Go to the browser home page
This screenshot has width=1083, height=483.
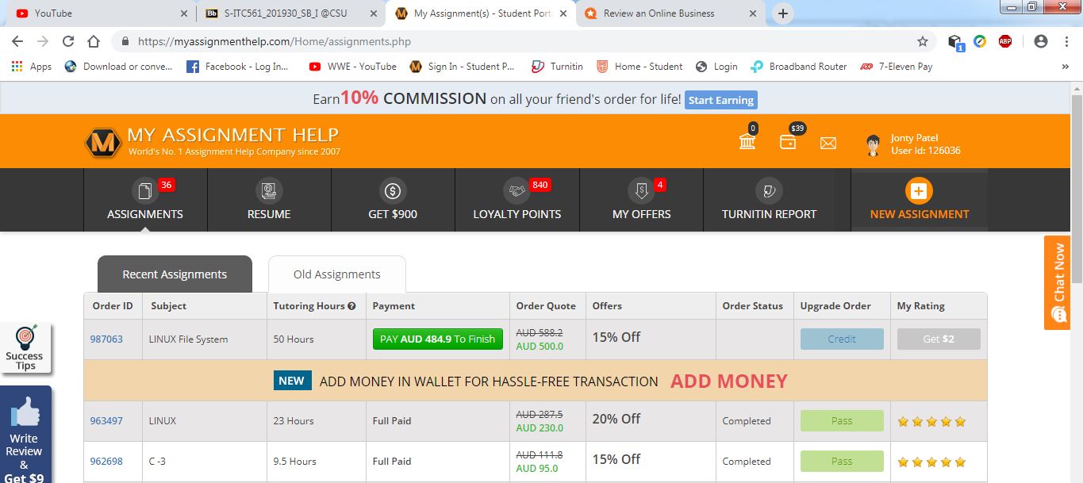pos(94,41)
